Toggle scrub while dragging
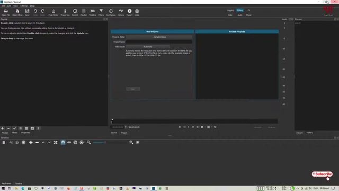 tap(69, 142)
